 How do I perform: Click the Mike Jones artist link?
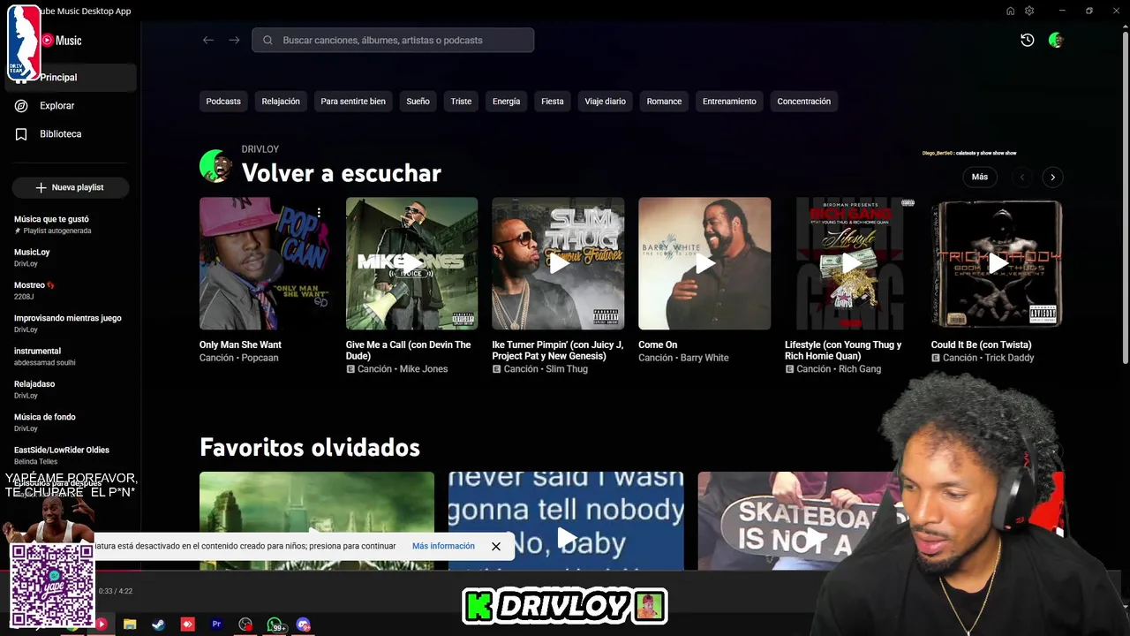[424, 369]
